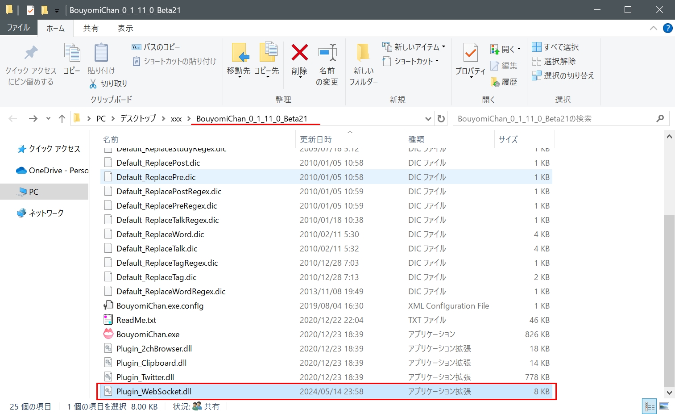This screenshot has width=675, height=414.
Task: Switch to the Share (共有) tab
Action: 91,28
